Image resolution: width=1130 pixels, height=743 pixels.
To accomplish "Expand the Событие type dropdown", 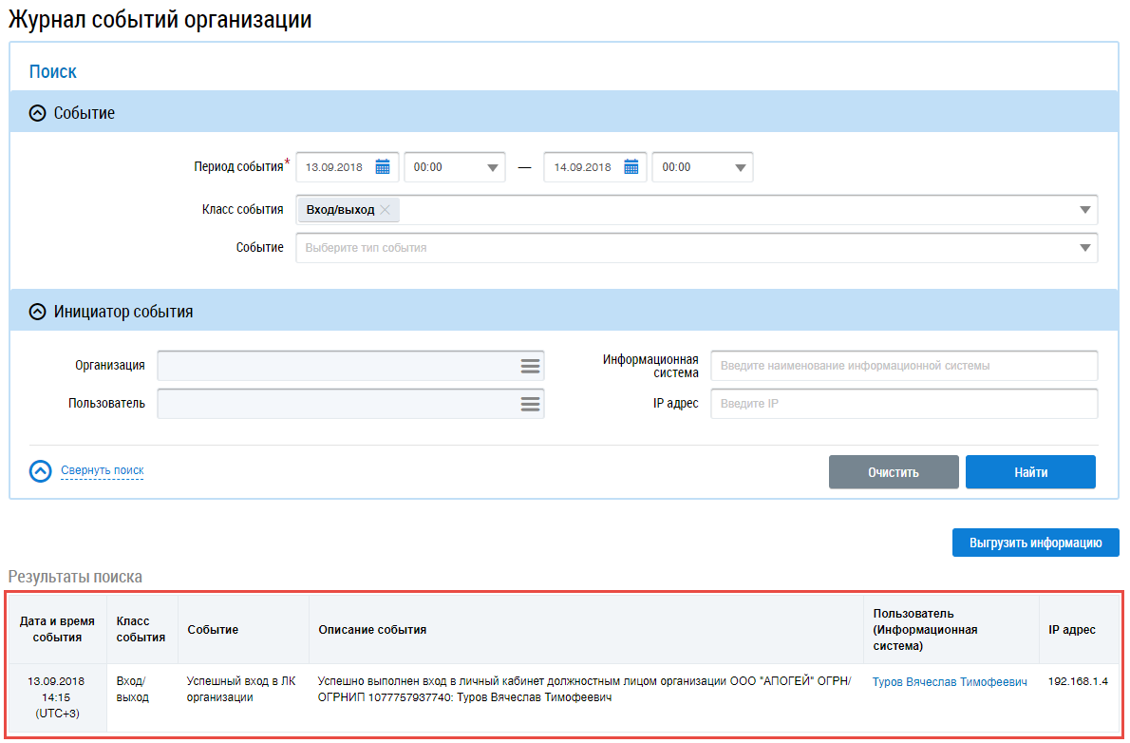I will pyautogui.click(x=1084, y=248).
